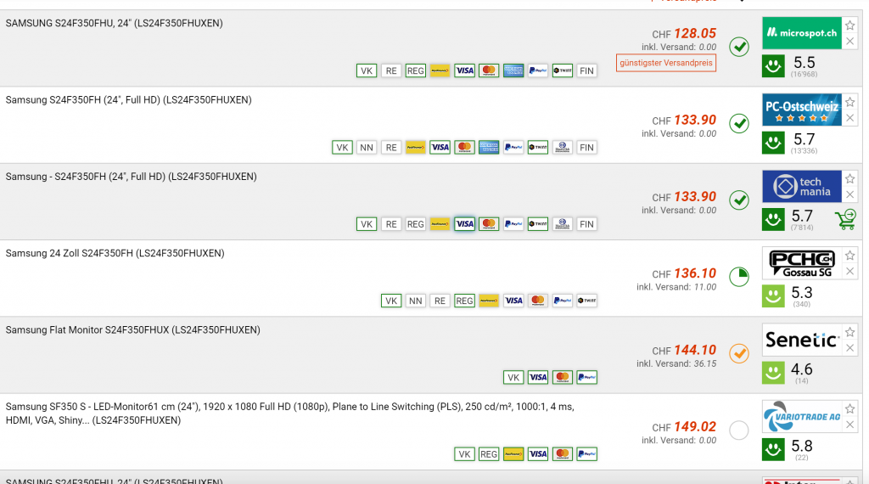Open 'Samsung Flat Monitor S24F350FHUX' offer title
Screen dimensions: 869x484
133,329
